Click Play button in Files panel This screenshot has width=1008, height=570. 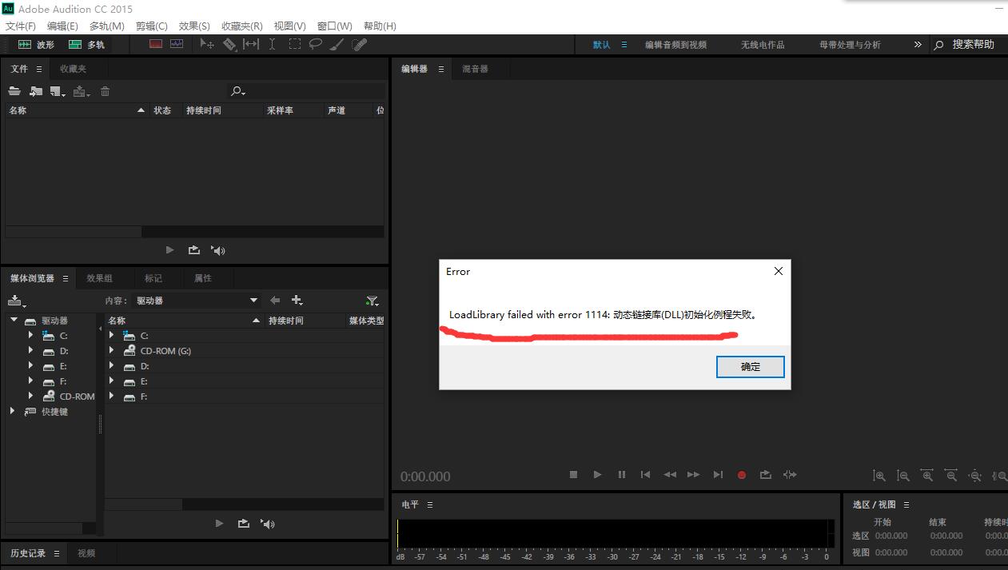pyautogui.click(x=169, y=250)
